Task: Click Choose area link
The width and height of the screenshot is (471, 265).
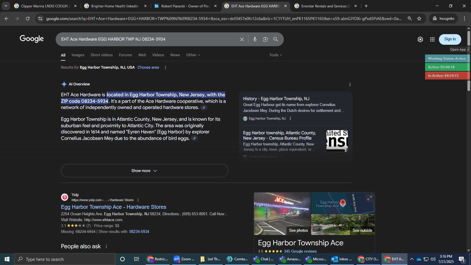Action: 148,67
